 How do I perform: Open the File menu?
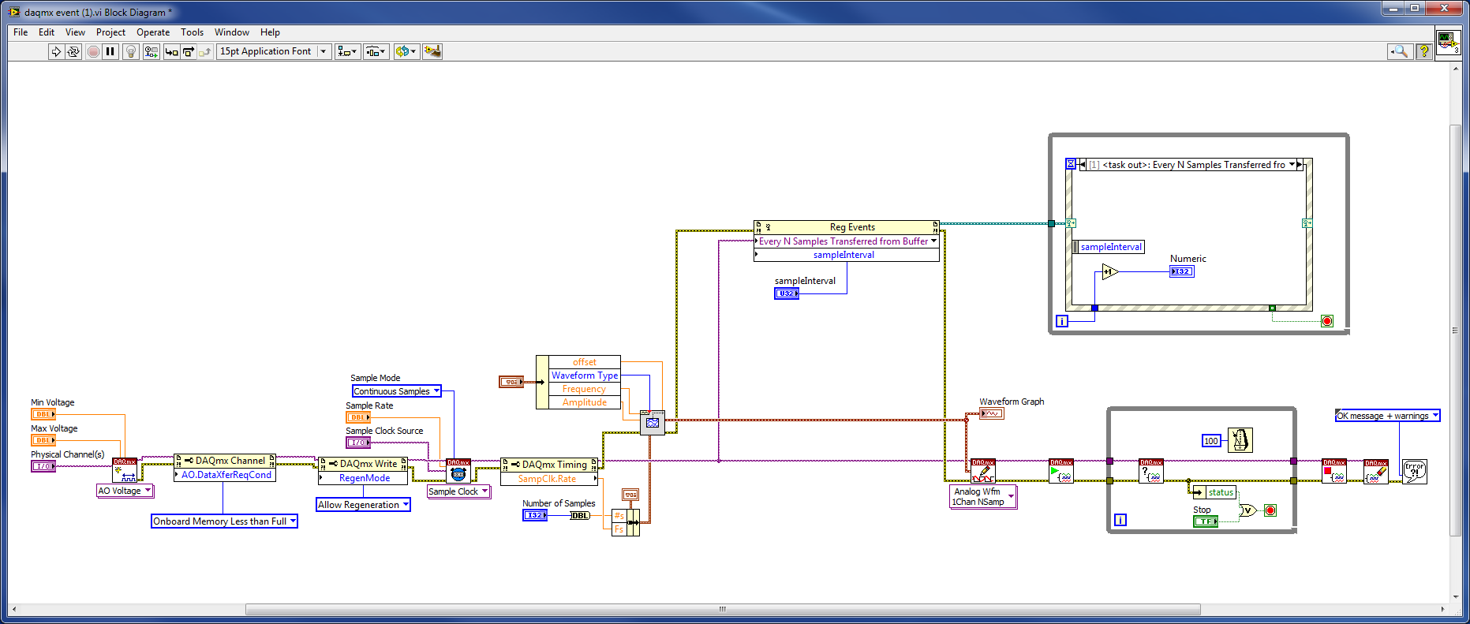pyautogui.click(x=21, y=32)
